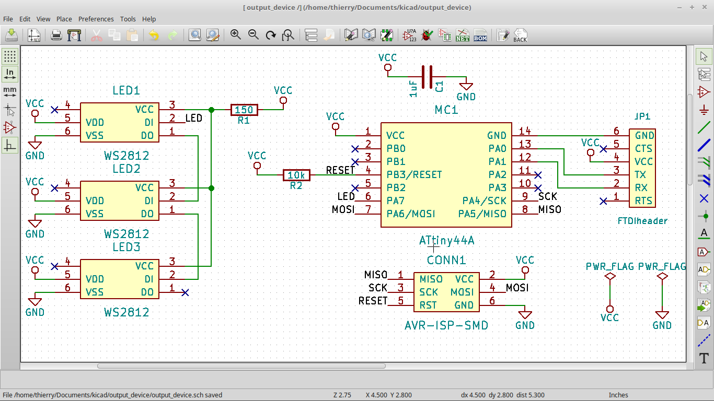Select the Place power port tool
Image resolution: width=714 pixels, height=401 pixels.
coord(704,110)
